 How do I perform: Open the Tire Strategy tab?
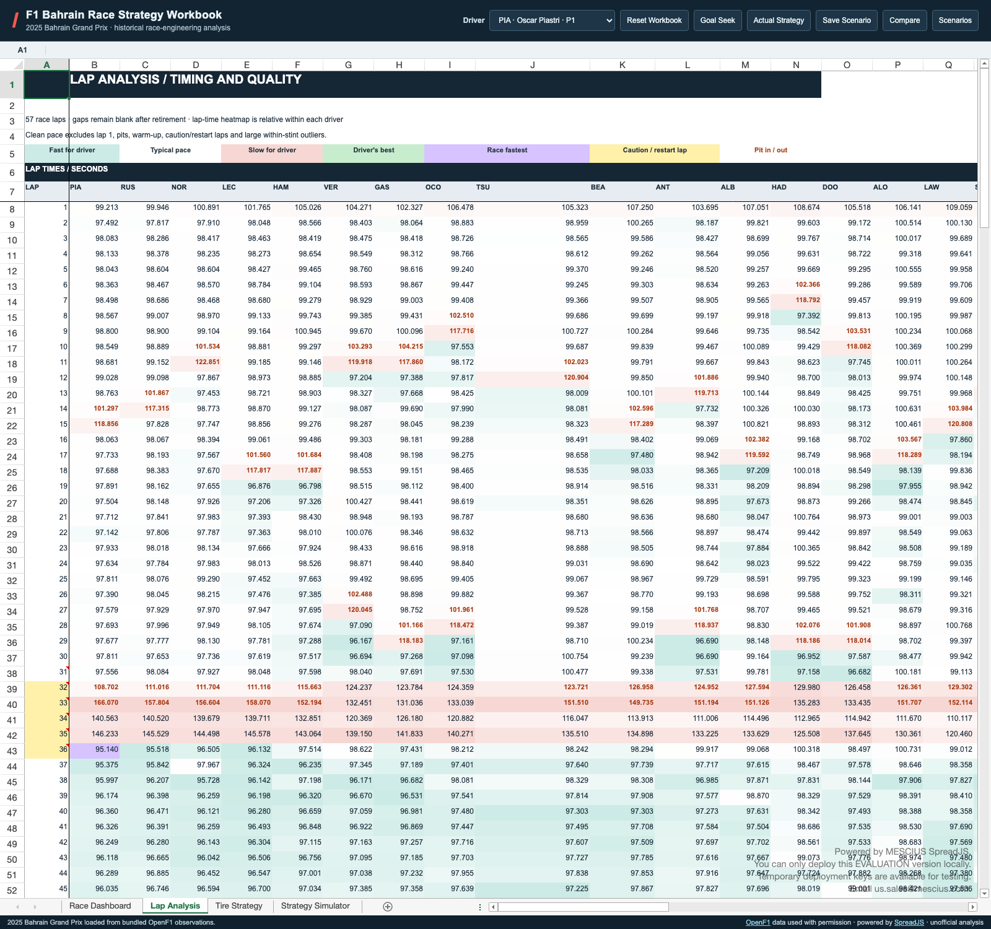(239, 906)
